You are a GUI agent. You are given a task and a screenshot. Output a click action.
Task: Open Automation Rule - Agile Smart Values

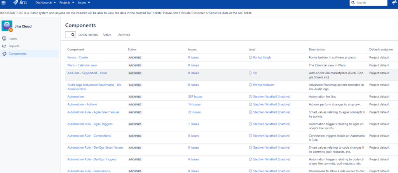(x=93, y=112)
